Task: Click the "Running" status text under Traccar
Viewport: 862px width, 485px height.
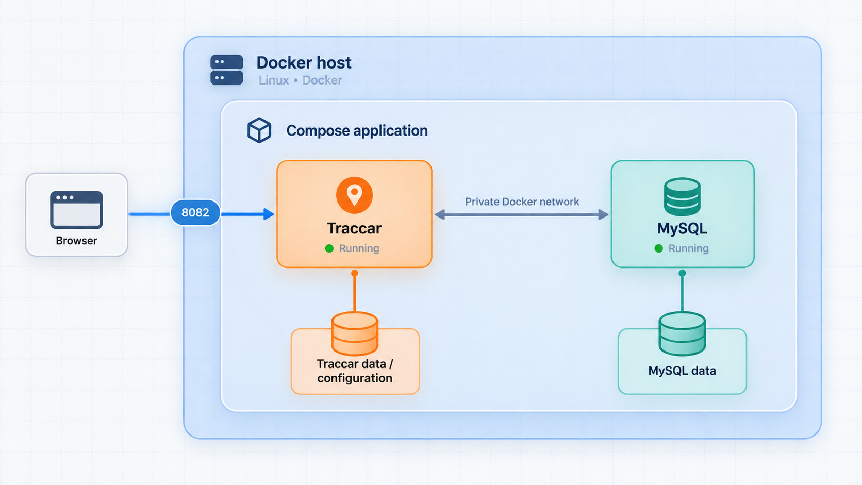Action: [359, 248]
